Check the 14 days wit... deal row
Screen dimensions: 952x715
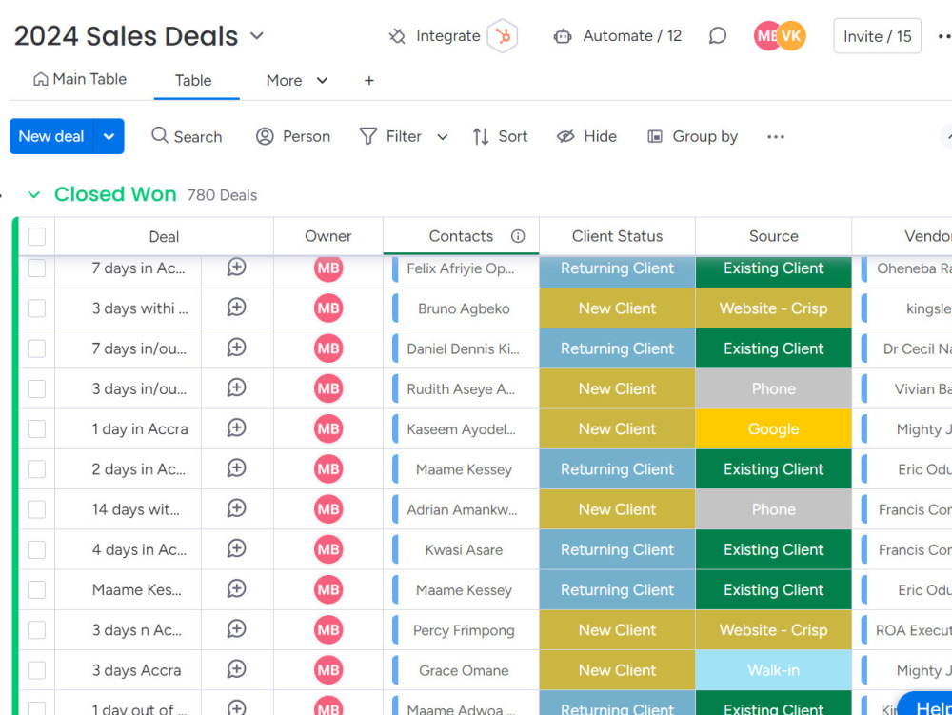pos(36,509)
